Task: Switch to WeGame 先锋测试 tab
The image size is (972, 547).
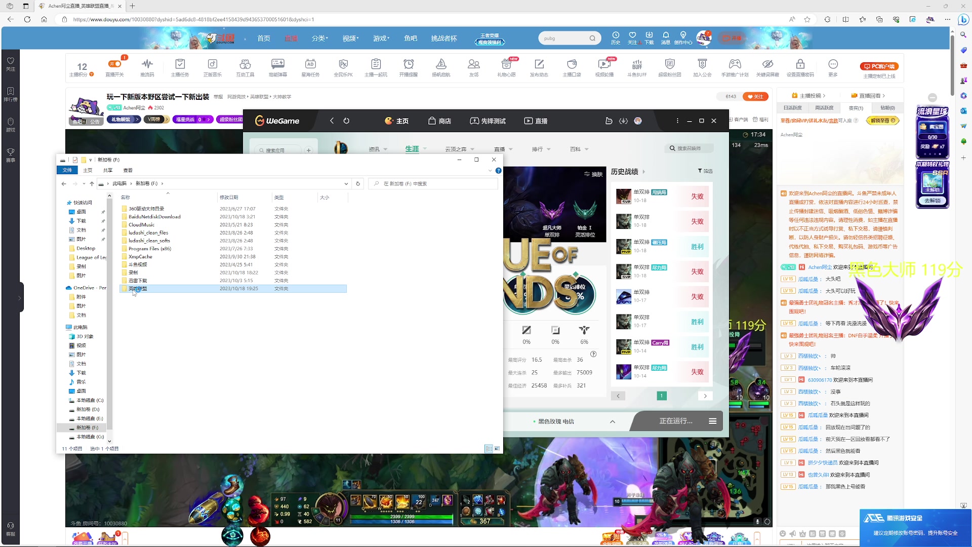Action: pos(488,121)
